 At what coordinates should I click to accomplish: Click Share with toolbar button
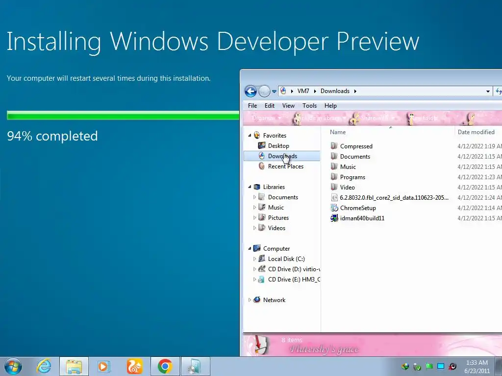[x=377, y=118]
